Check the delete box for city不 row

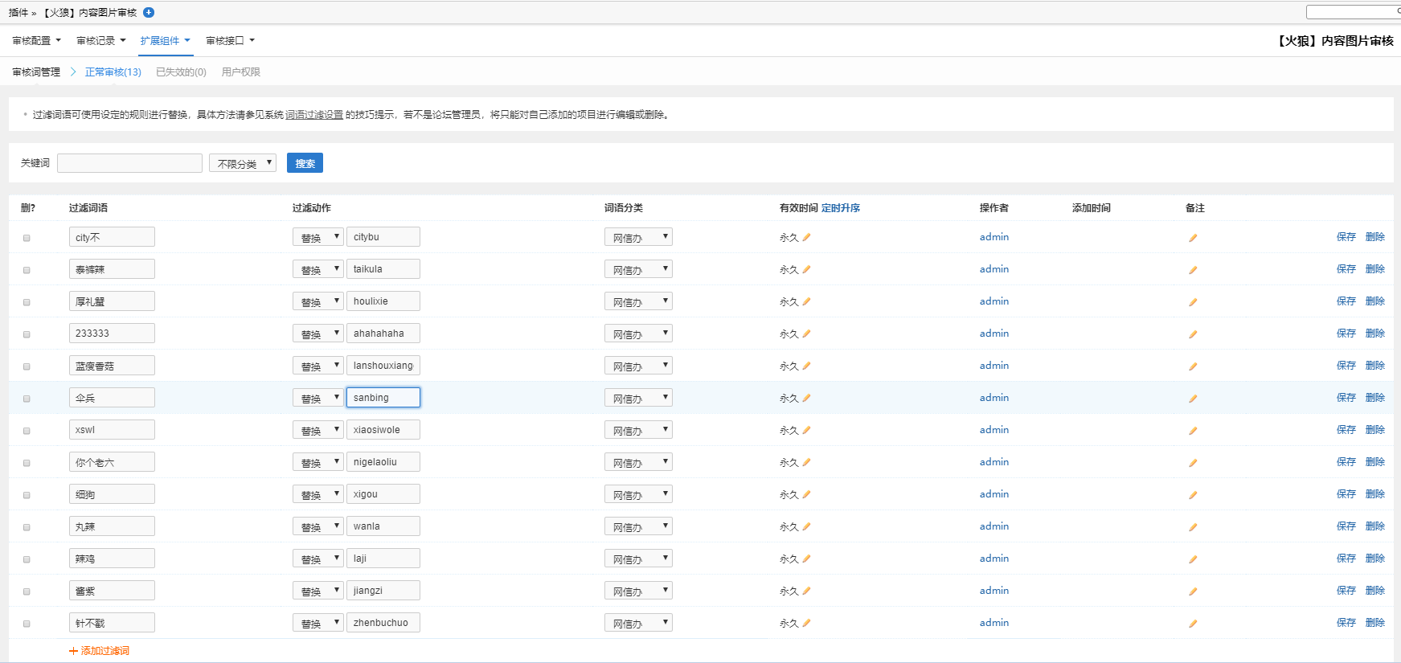click(x=27, y=238)
